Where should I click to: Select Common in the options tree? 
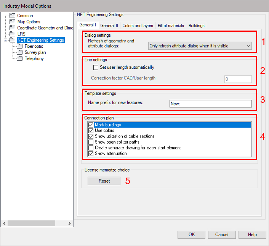(25, 16)
